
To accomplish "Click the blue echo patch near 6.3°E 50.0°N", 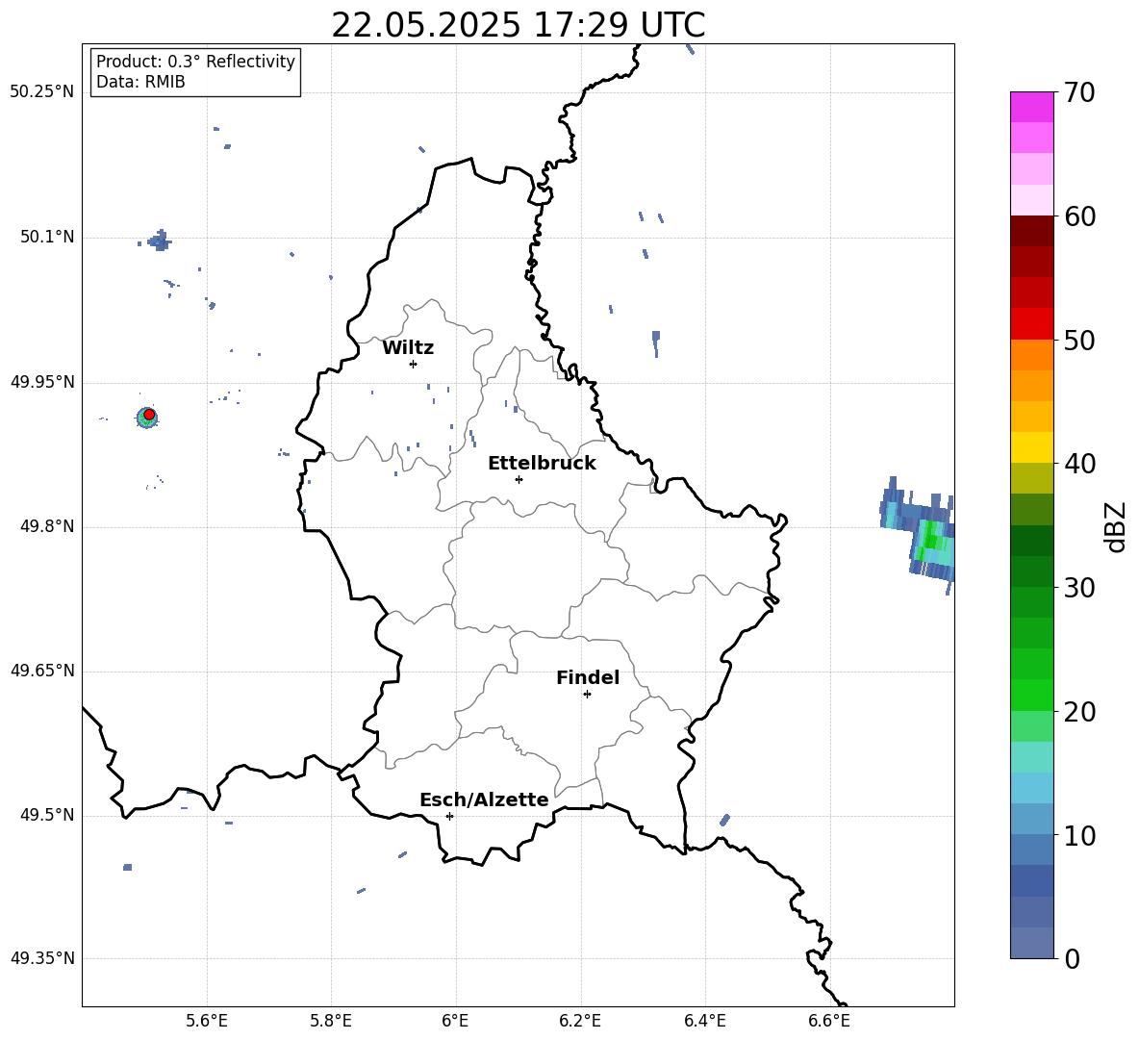I will [656, 342].
